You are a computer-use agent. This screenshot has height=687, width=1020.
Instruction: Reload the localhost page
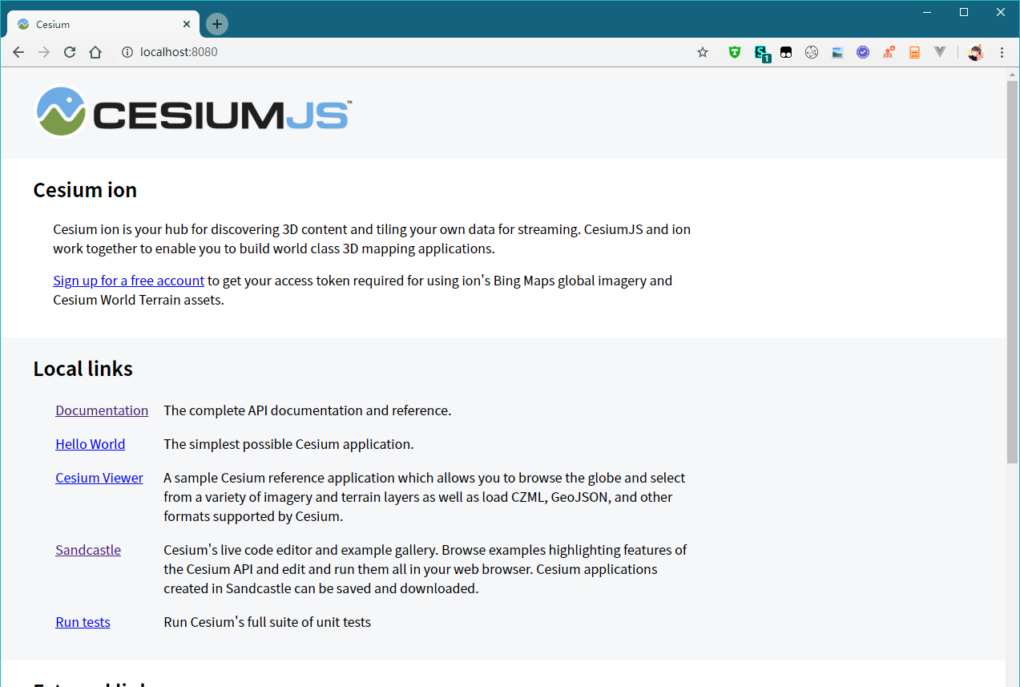70,52
